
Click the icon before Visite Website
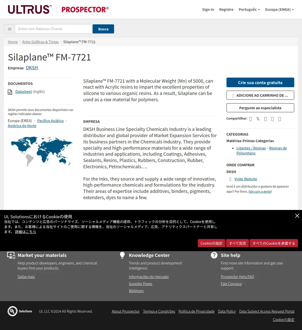click(x=230, y=179)
